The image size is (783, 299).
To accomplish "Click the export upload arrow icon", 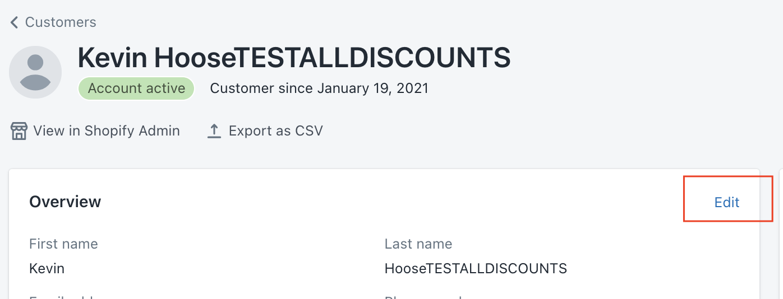I will tap(214, 131).
